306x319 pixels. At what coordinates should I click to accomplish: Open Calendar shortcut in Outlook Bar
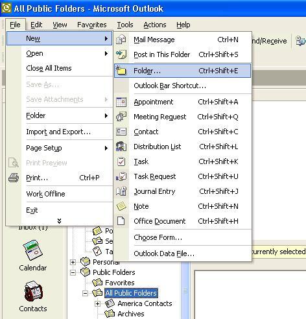tap(32, 255)
